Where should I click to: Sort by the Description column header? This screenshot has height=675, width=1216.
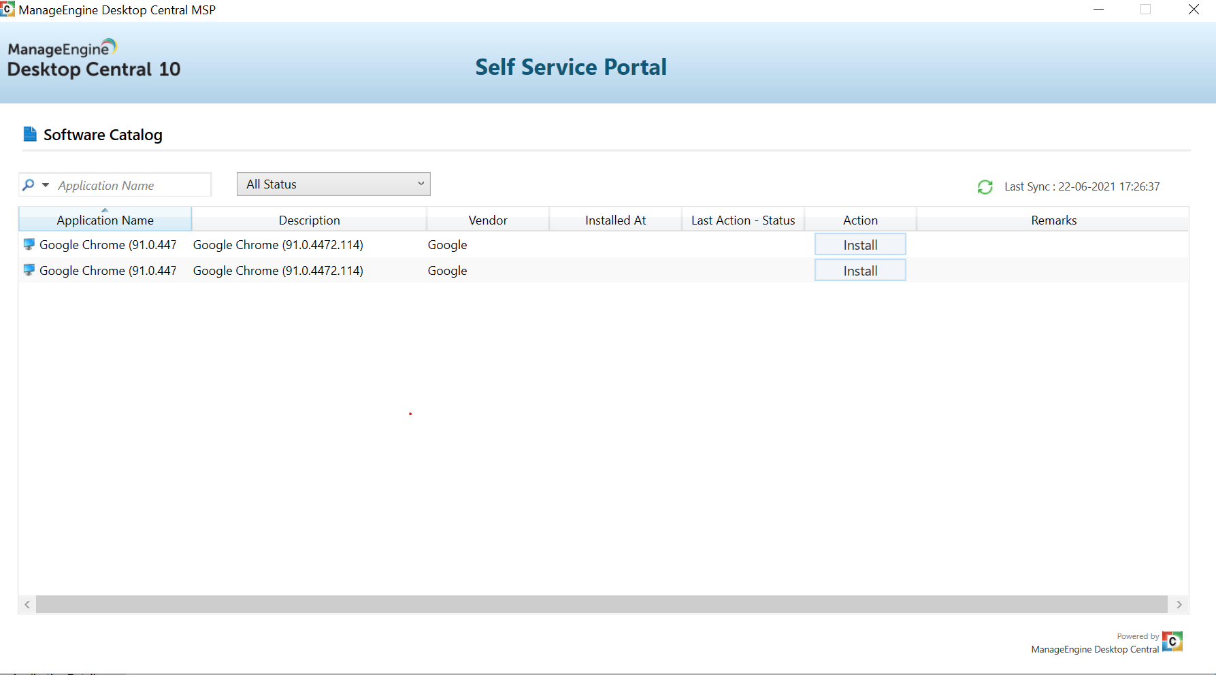(309, 220)
